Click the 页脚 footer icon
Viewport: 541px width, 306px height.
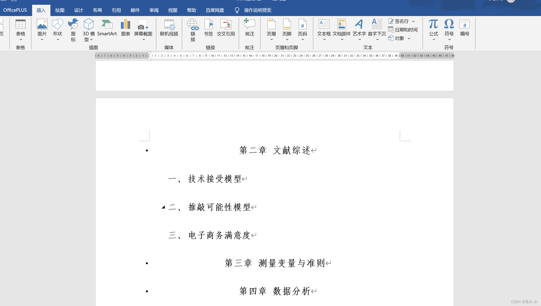287,24
